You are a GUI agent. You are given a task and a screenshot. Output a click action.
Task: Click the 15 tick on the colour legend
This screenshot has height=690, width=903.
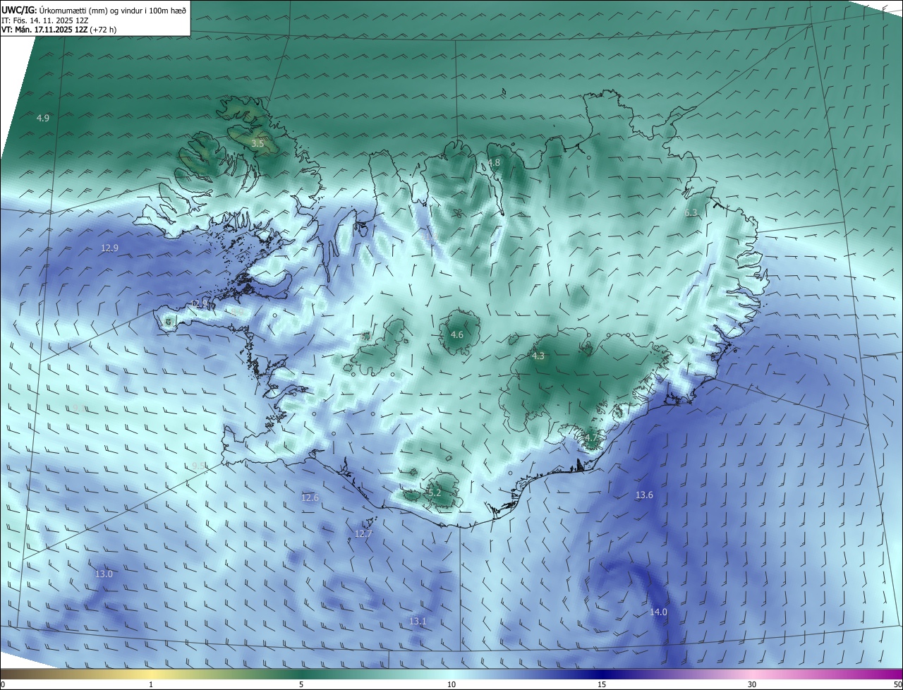pyautogui.click(x=602, y=684)
